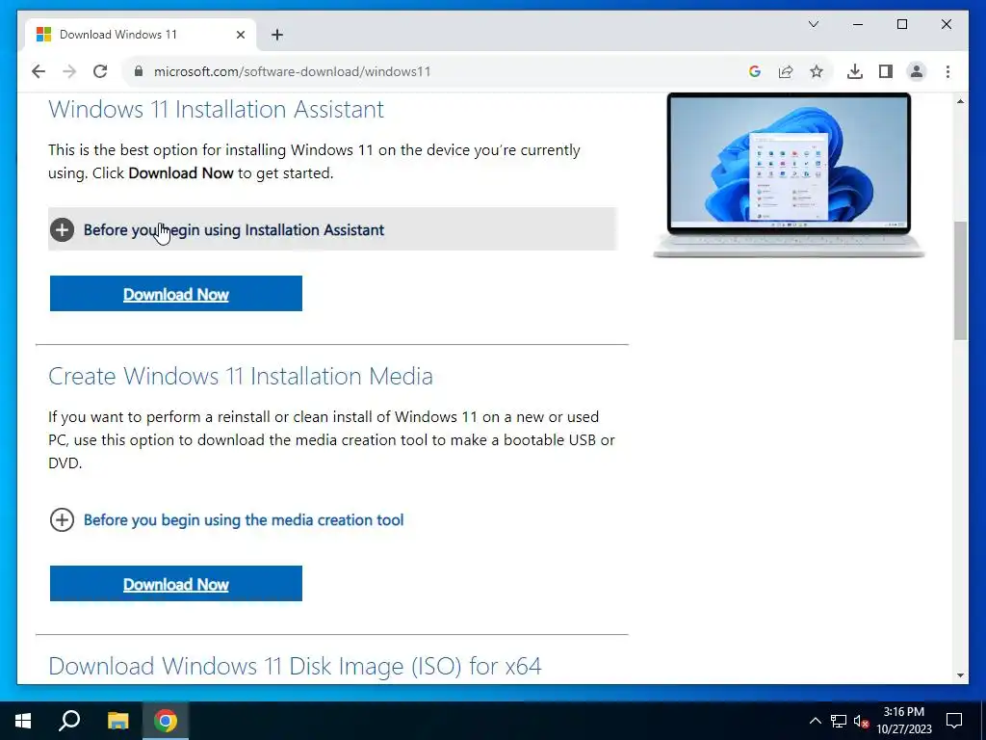Select the Download Windows 11 tab

coord(141,35)
